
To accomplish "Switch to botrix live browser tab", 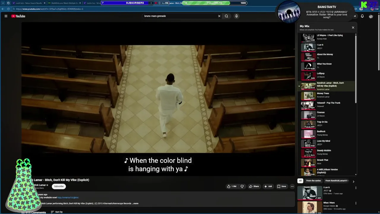I will coord(92,3).
